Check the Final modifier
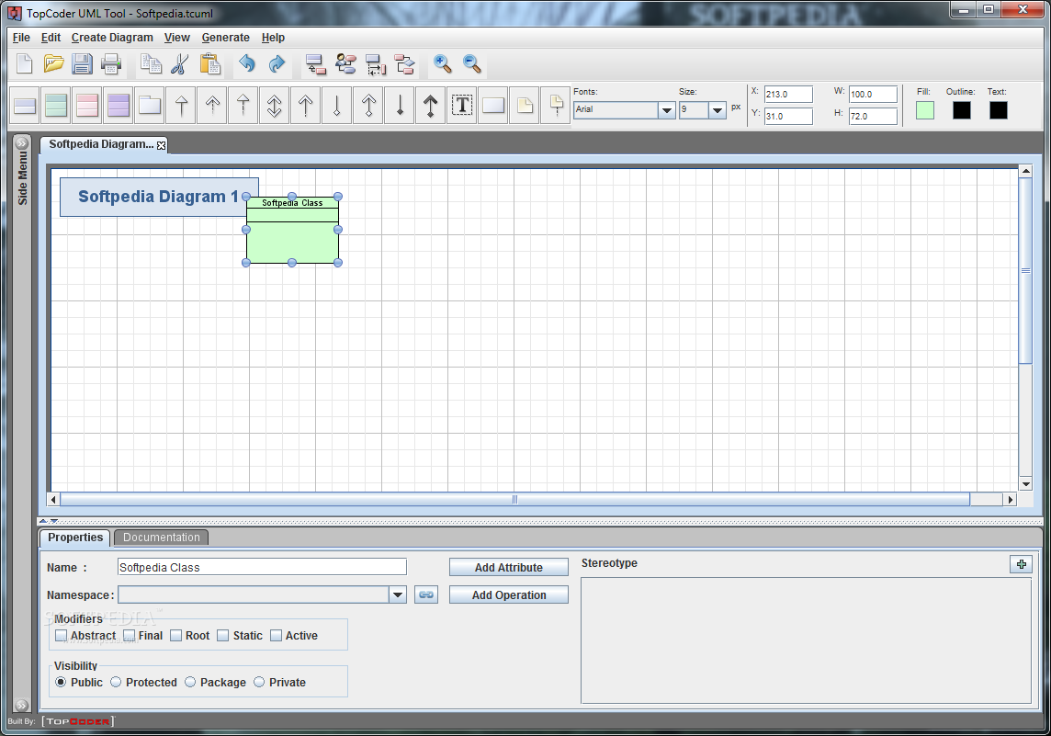 (130, 636)
